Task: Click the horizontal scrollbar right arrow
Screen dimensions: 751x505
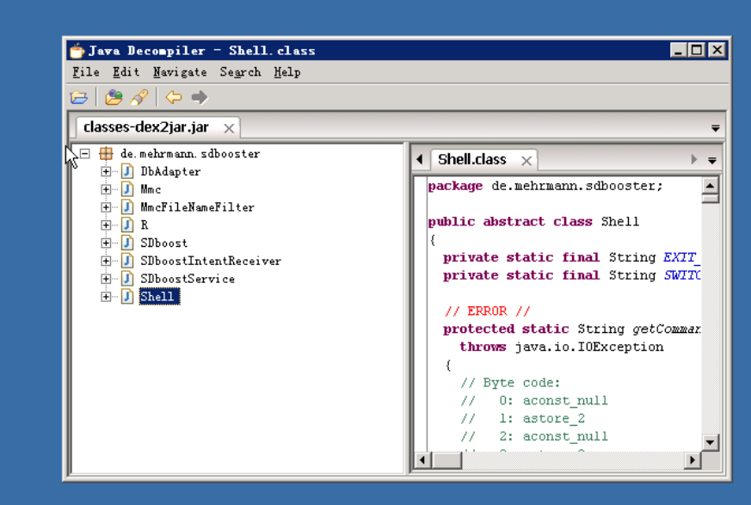Action: (x=693, y=460)
